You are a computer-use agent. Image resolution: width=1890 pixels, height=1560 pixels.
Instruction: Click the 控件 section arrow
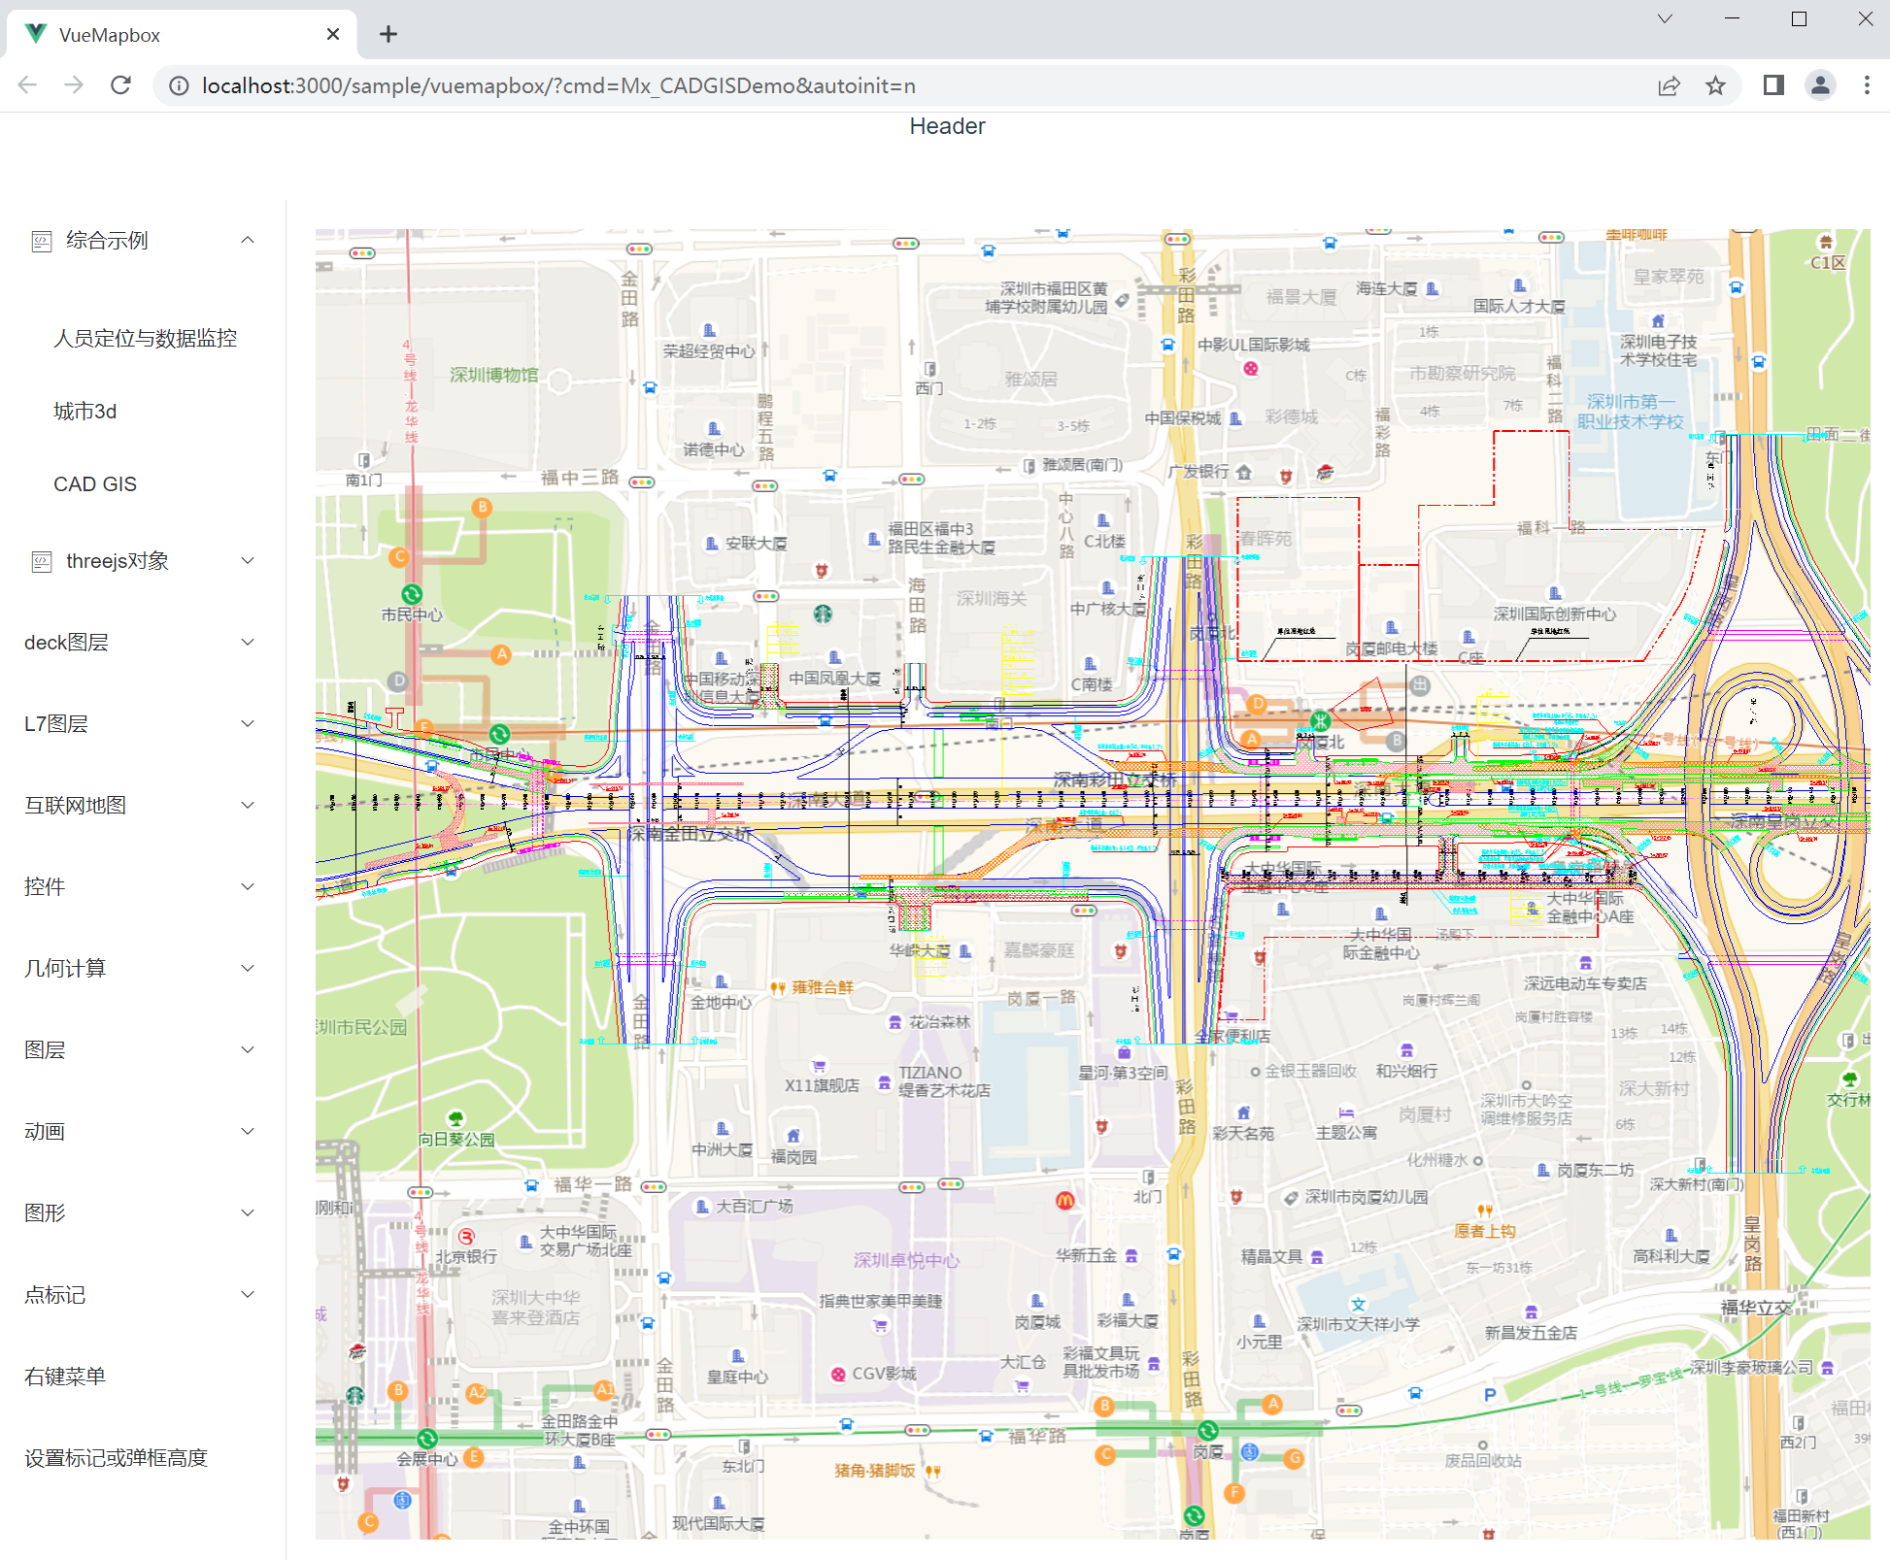pyautogui.click(x=250, y=885)
